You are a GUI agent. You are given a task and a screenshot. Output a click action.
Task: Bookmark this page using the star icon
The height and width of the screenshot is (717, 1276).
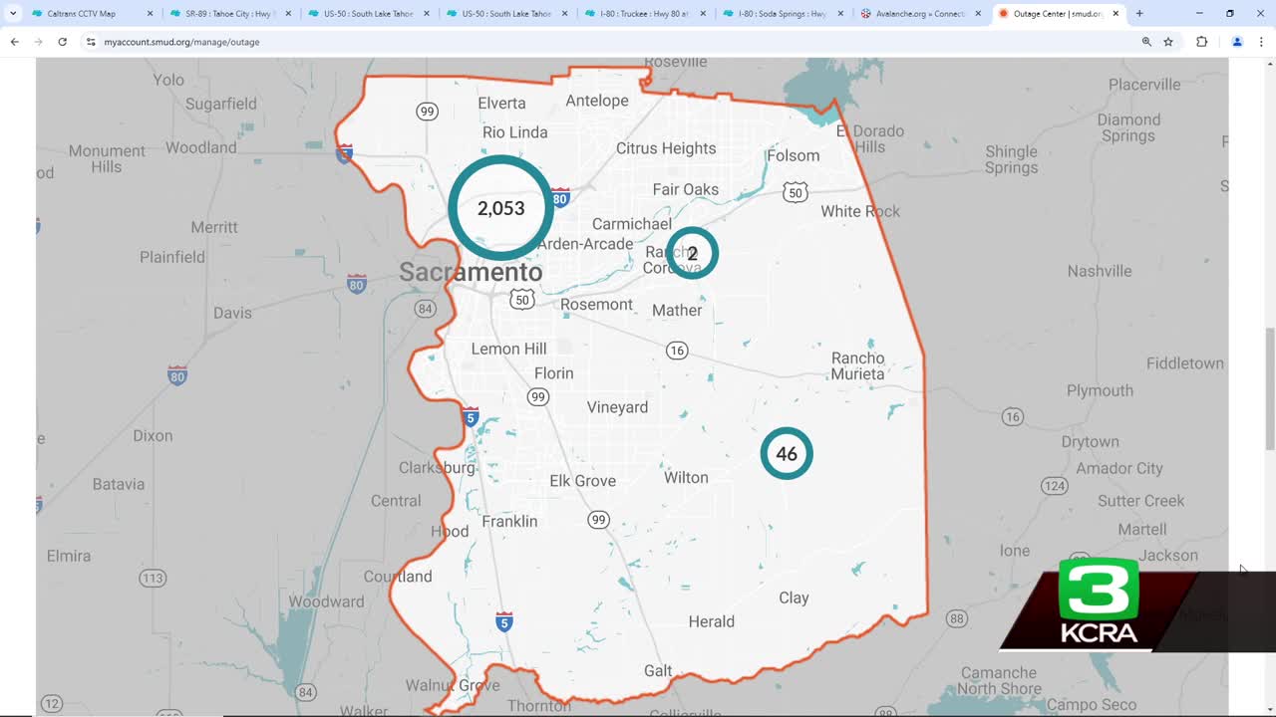(x=1166, y=42)
